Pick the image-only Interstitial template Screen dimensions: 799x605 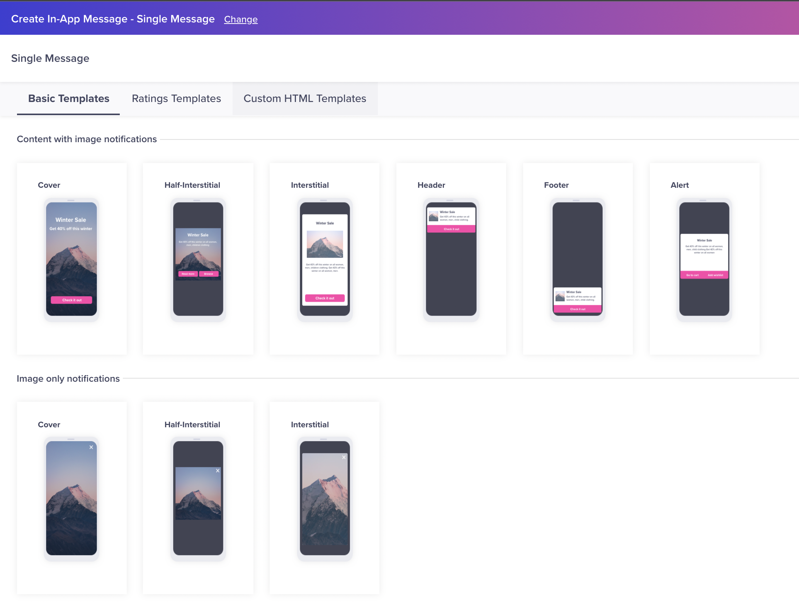pos(325,498)
